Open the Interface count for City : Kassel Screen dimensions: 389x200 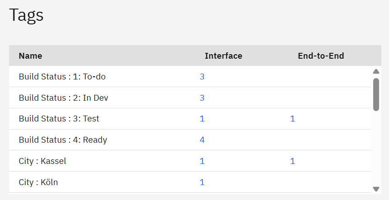click(x=202, y=161)
